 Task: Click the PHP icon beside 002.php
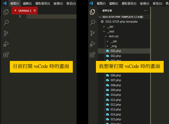[107, 56]
